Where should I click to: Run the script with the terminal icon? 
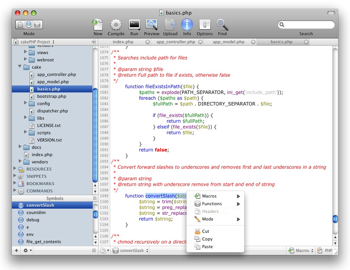pyautogui.click(x=134, y=25)
